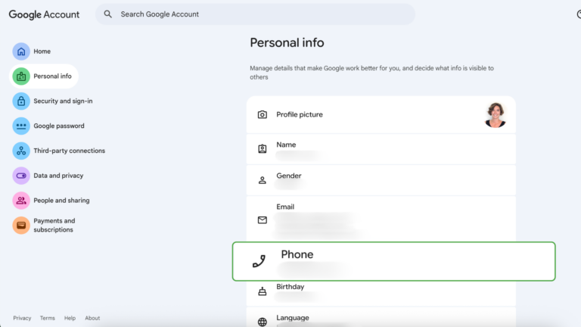
Task: Click the Third-party connections icon
Action: [x=21, y=151]
